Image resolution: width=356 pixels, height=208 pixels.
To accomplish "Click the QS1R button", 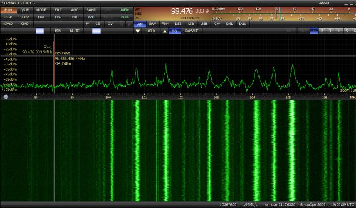I will 25,10.
